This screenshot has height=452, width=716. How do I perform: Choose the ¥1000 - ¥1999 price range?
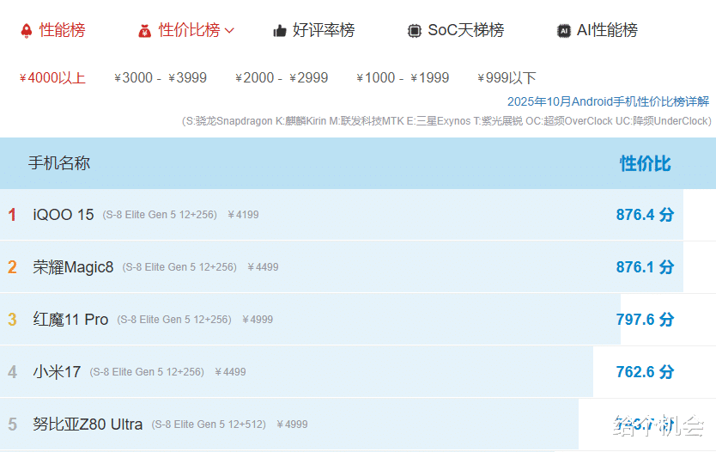(x=403, y=77)
